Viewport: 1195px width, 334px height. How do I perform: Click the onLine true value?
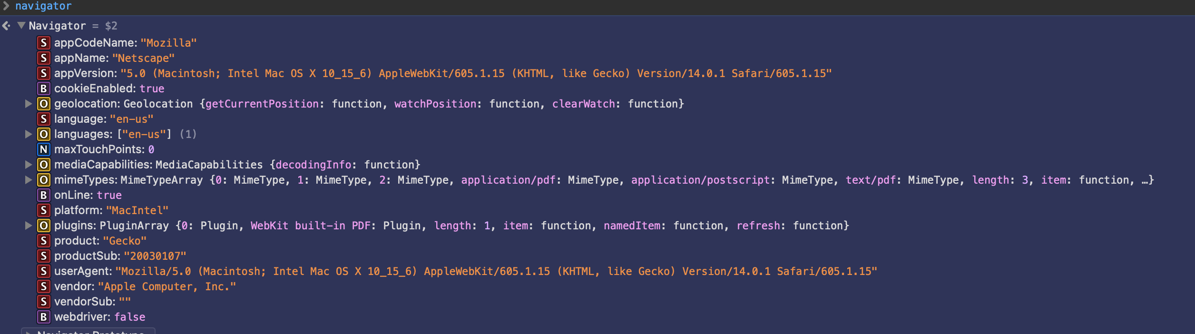coord(109,195)
